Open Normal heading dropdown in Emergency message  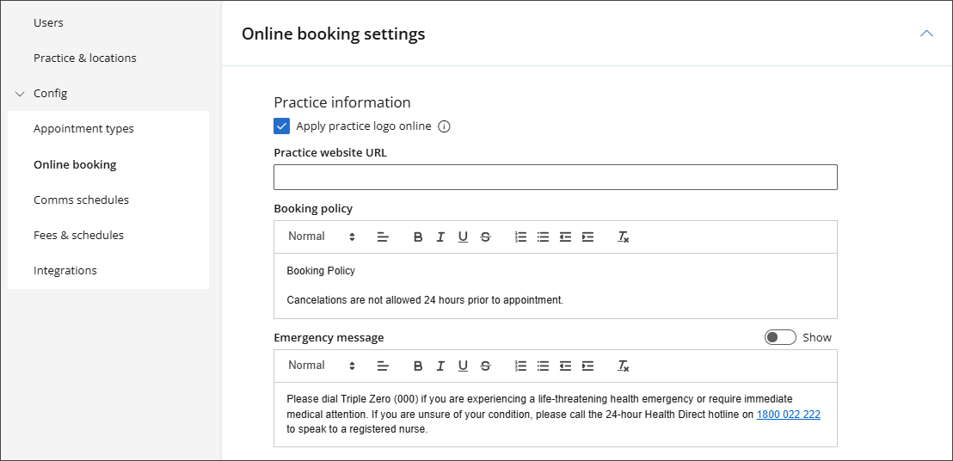322,366
